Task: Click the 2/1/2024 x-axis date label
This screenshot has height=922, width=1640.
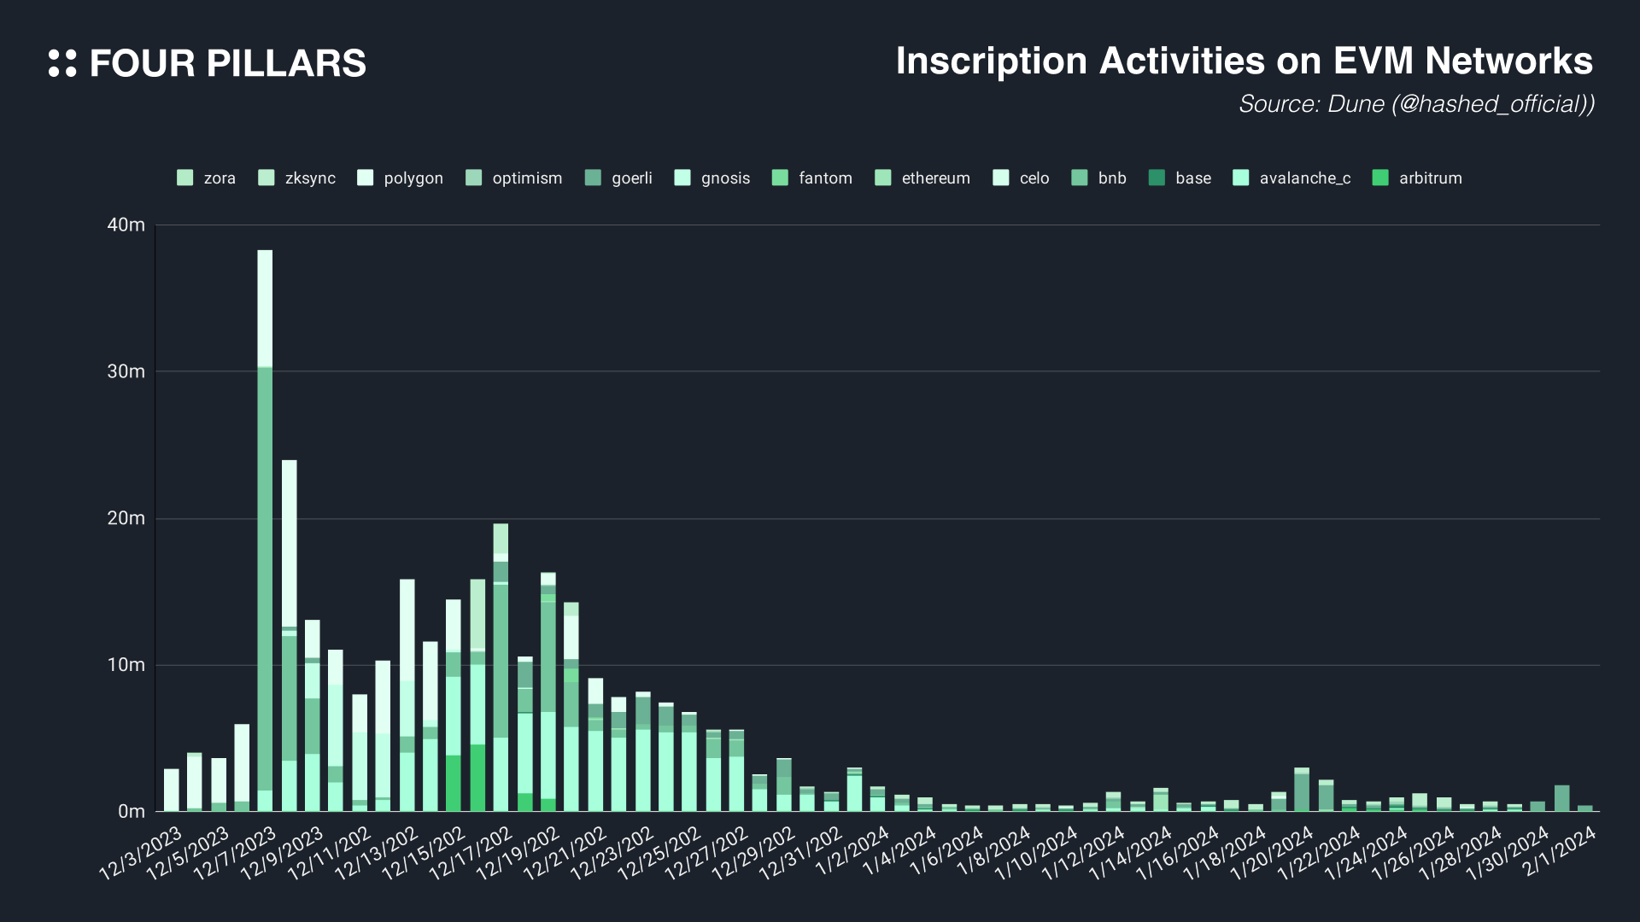Action: (1561, 851)
